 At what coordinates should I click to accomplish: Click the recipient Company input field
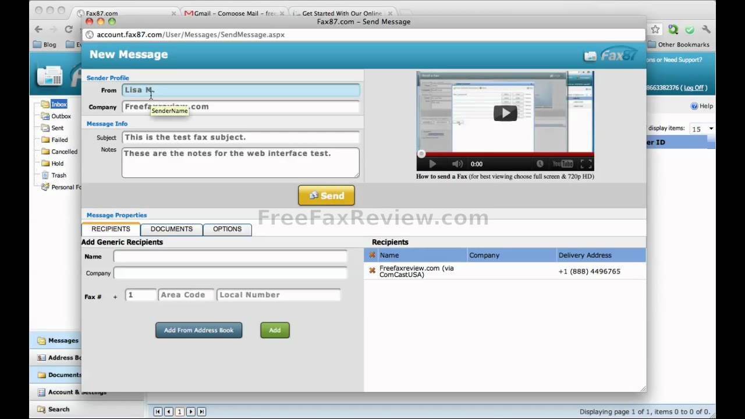coord(230,273)
